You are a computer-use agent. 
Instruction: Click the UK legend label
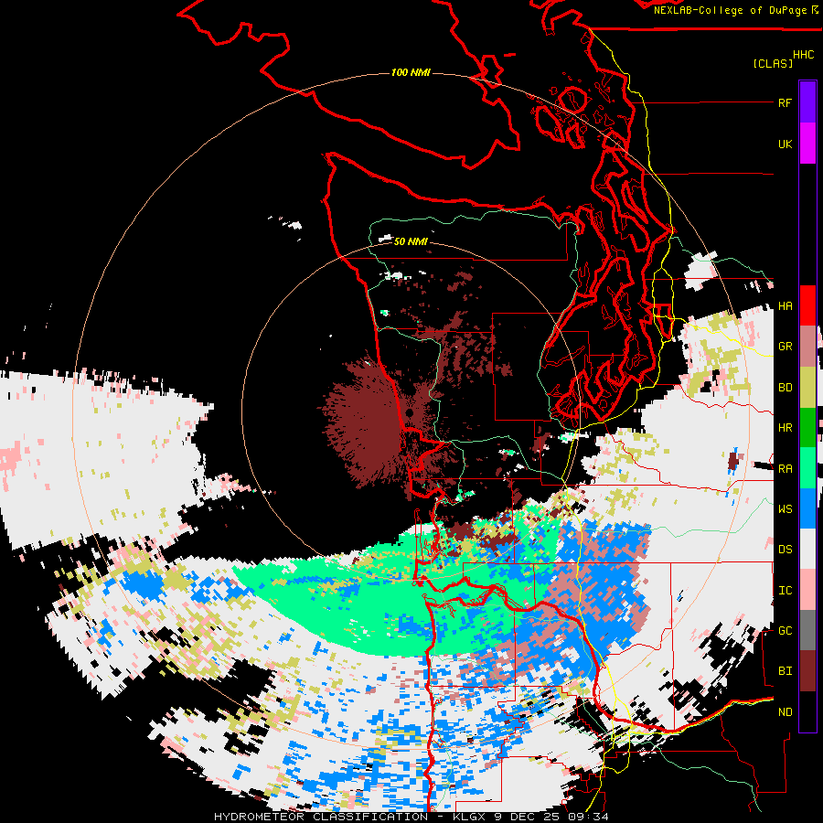point(785,144)
